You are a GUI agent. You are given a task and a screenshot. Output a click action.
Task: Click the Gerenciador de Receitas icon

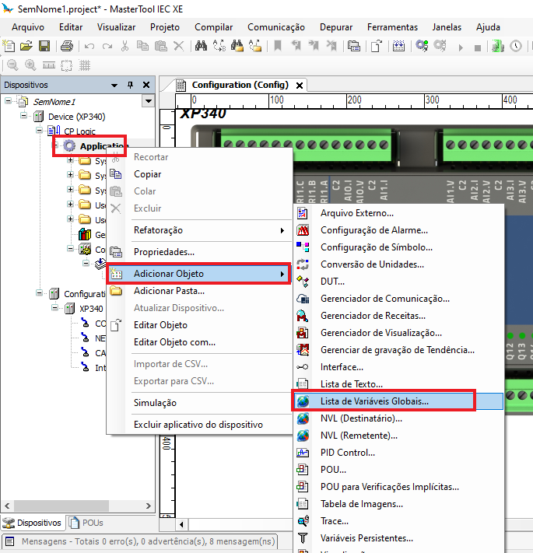pos(303,316)
